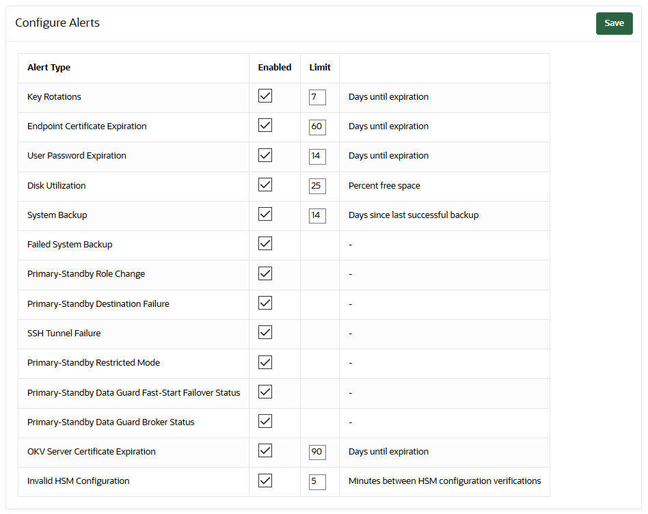Toggle the Primary-Standby Restricted Mode alert
Screen dimensions: 648x514
click(265, 362)
